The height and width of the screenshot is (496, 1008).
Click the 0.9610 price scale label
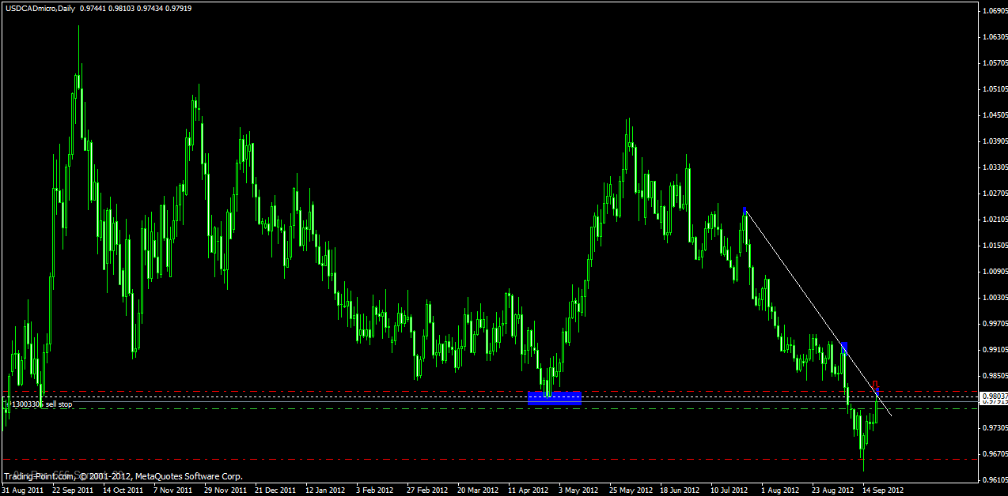994,479
